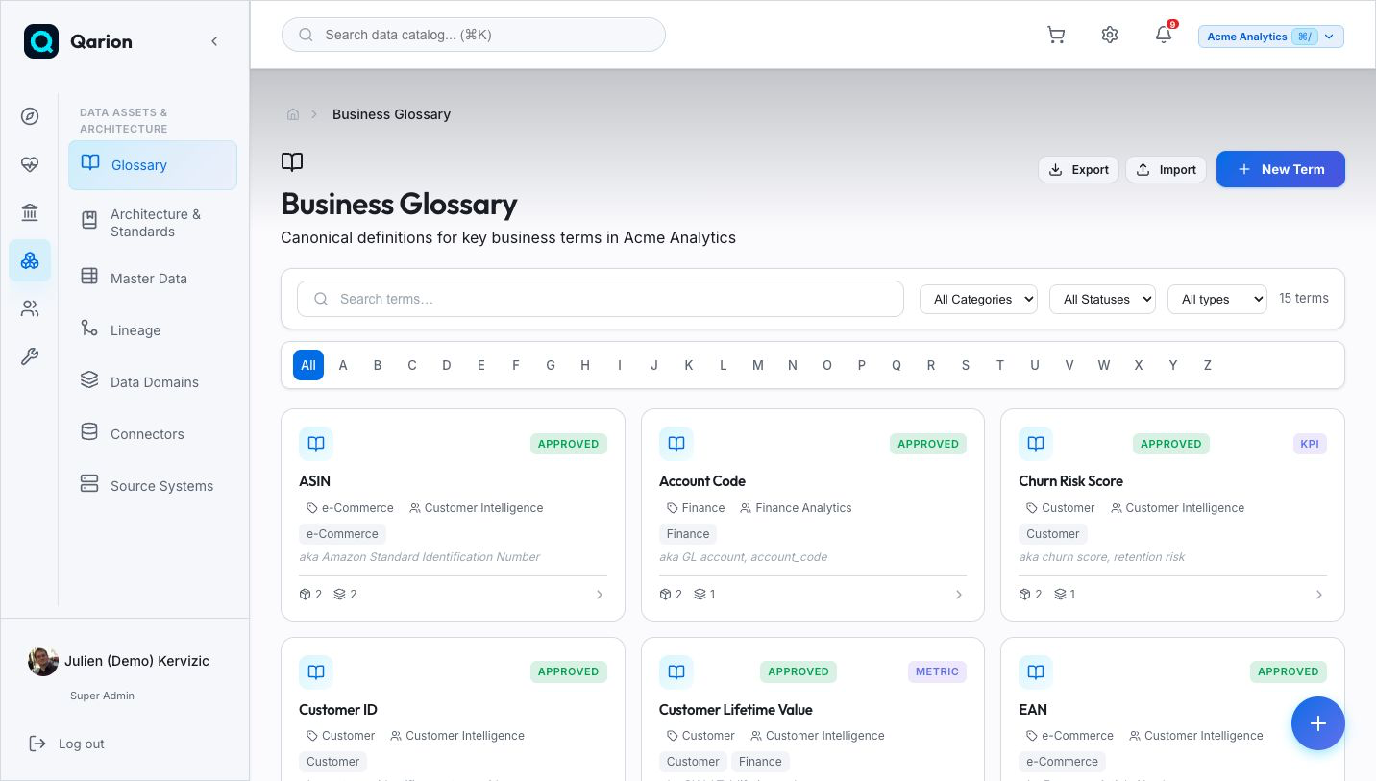Image resolution: width=1376 pixels, height=781 pixels.
Task: Click the EAN card book icon
Action: pyautogui.click(x=1036, y=671)
